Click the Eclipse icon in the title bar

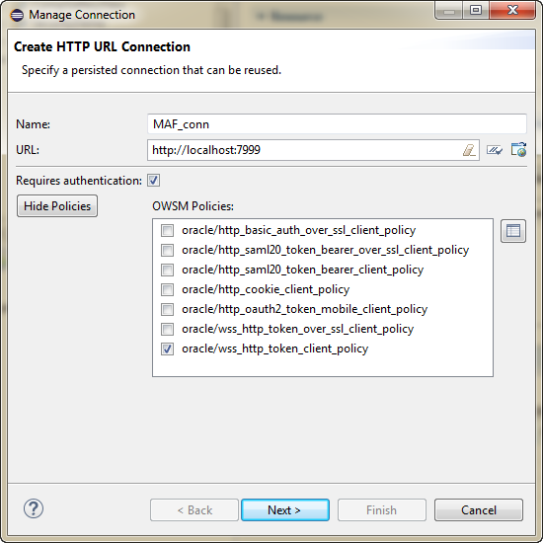17,15
